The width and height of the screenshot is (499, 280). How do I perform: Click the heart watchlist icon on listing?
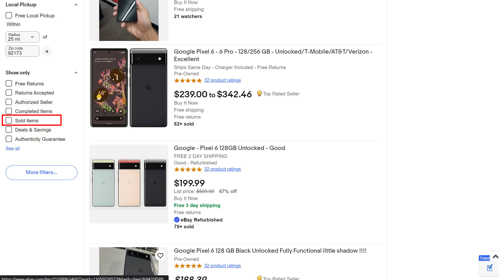(x=160, y=256)
